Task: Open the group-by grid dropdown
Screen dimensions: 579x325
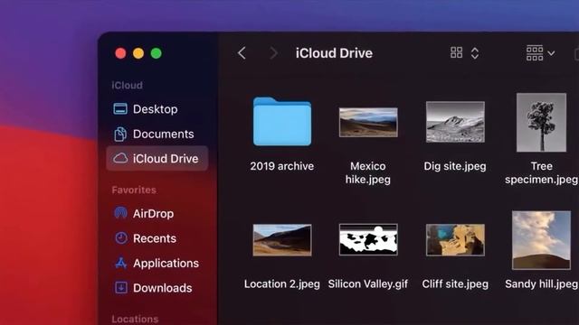Action: 540,53
